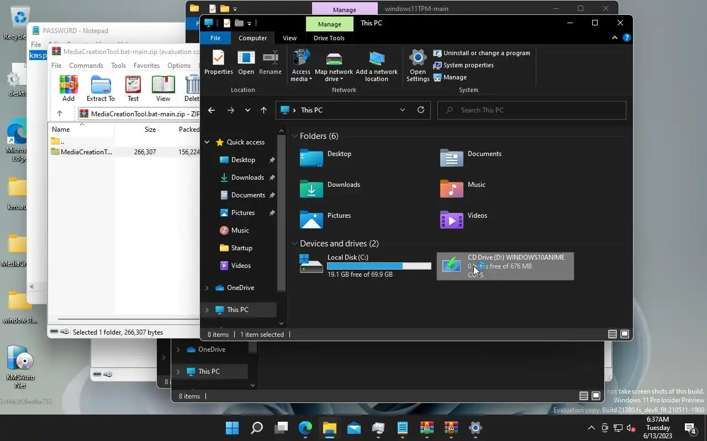Expand OneDrive in front window sidebar
The height and width of the screenshot is (441, 707).
(207, 288)
